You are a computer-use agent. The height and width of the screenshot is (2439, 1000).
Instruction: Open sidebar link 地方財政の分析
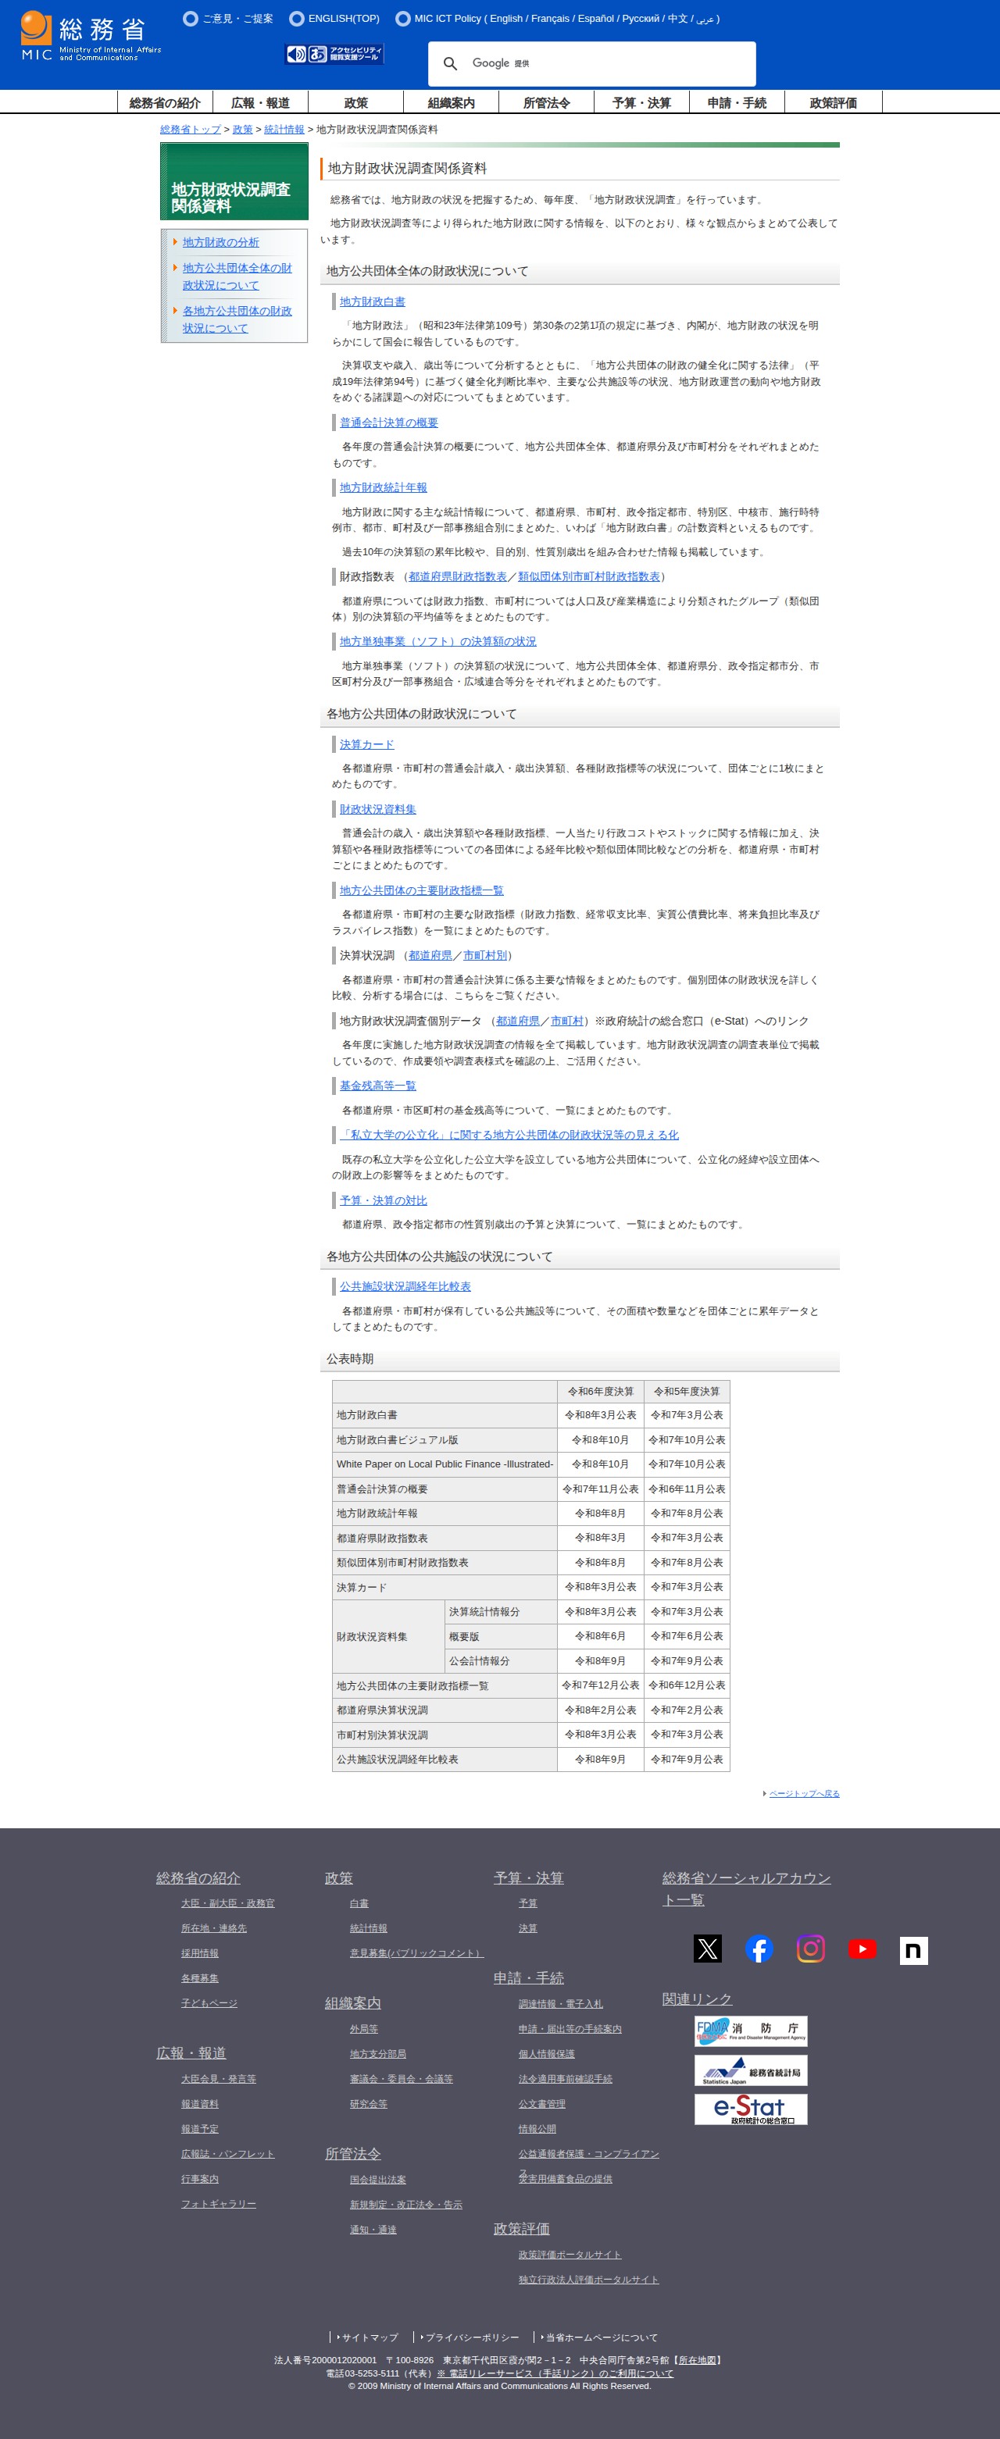[x=220, y=242]
